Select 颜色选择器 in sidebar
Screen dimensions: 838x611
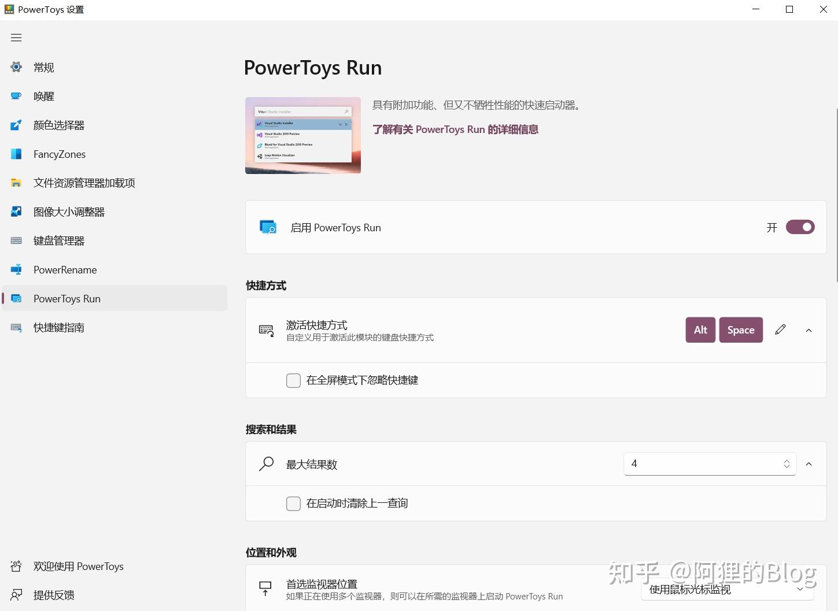115,125
